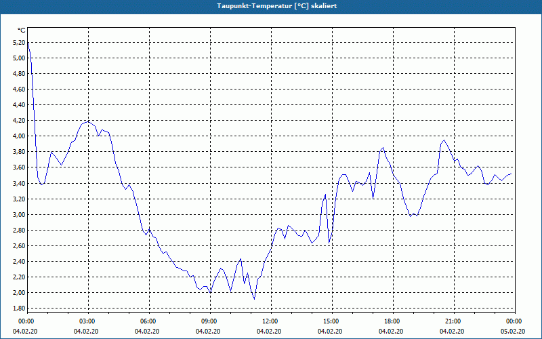Select the "12:00" time label
542x339 pixels.
click(x=269, y=321)
